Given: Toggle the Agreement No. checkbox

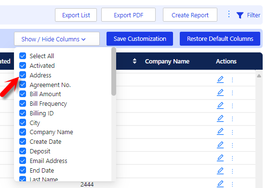Looking at the screenshot, I should click(23, 85).
